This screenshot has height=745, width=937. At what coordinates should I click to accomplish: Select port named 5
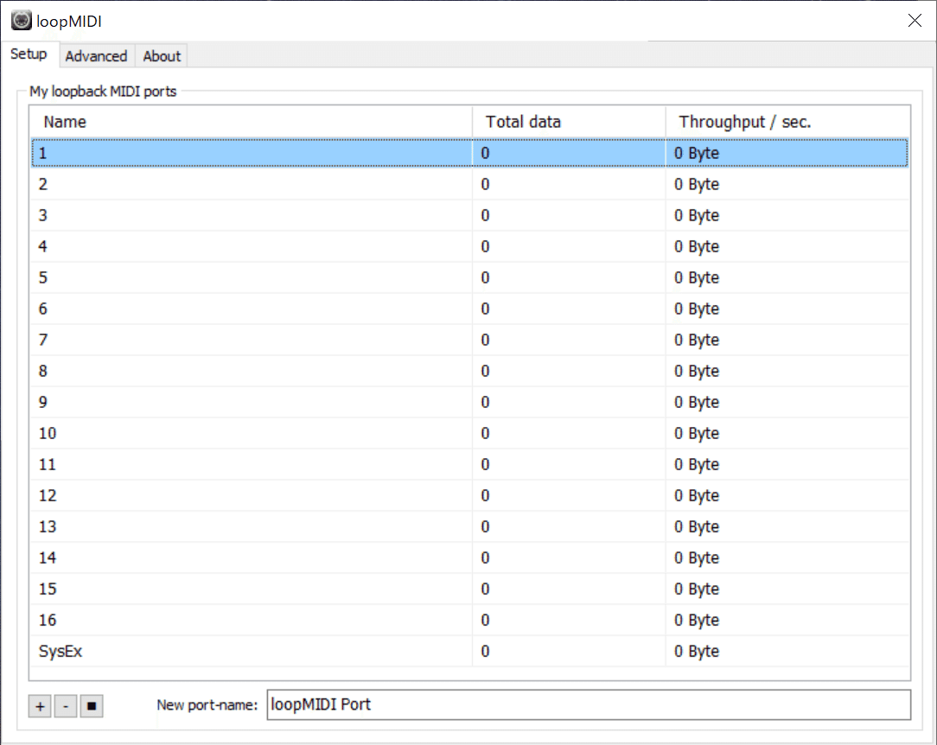click(469, 277)
